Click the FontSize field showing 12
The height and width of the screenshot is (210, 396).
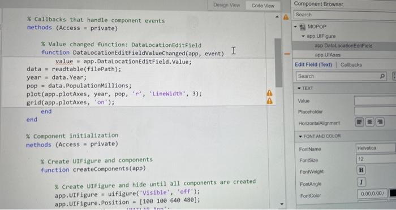pos(376,159)
